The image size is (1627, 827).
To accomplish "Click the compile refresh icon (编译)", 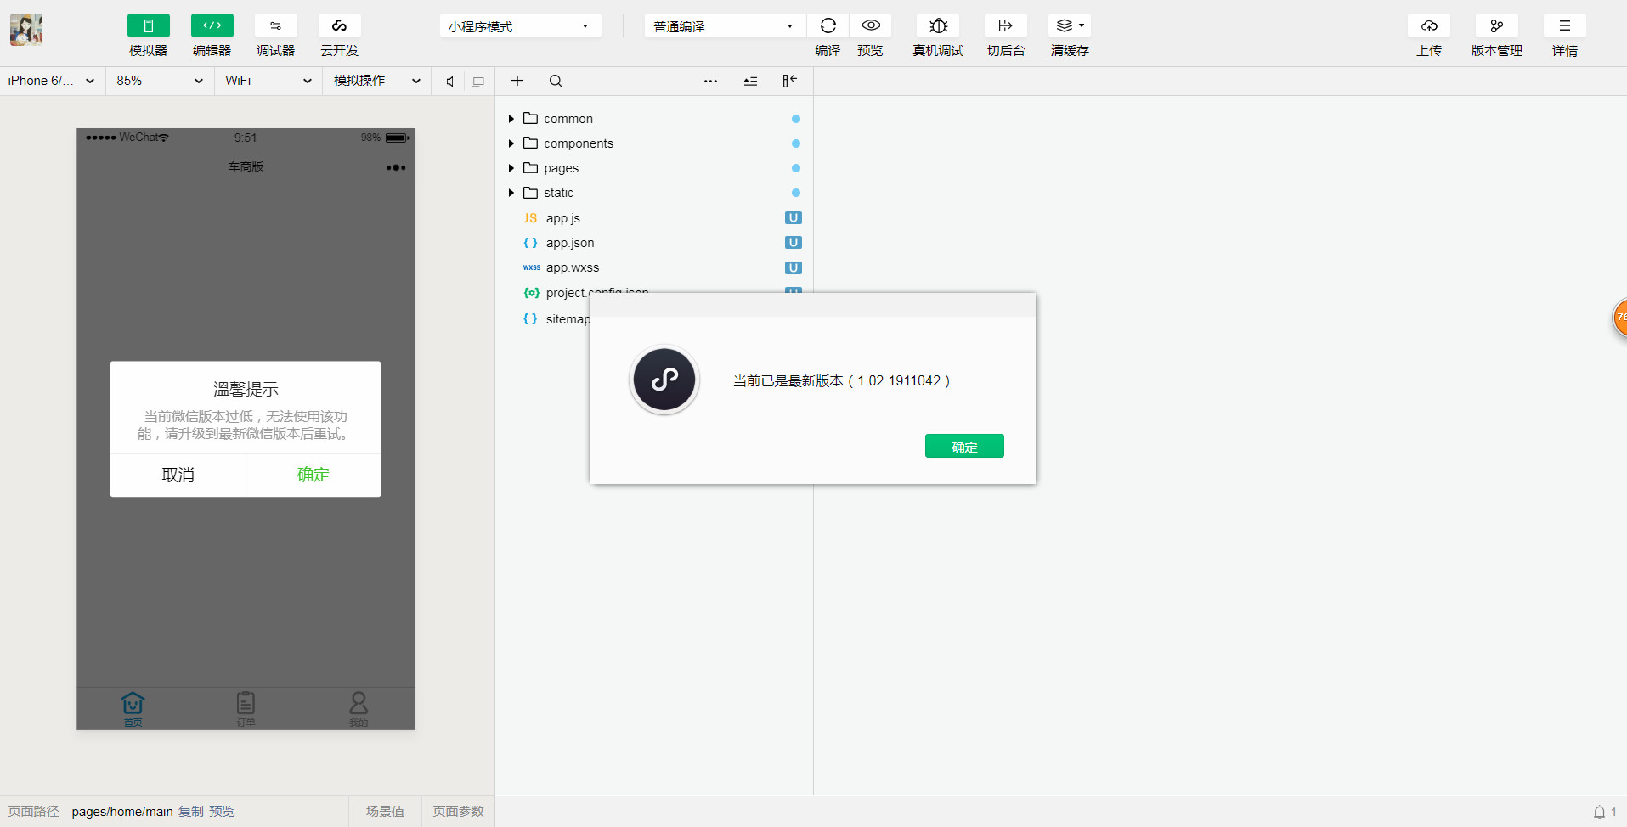I will pyautogui.click(x=828, y=26).
